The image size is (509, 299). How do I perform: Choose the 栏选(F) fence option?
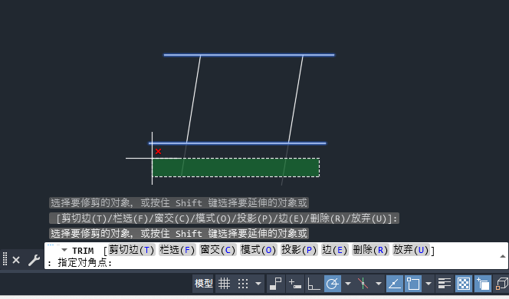pyautogui.click(x=177, y=250)
